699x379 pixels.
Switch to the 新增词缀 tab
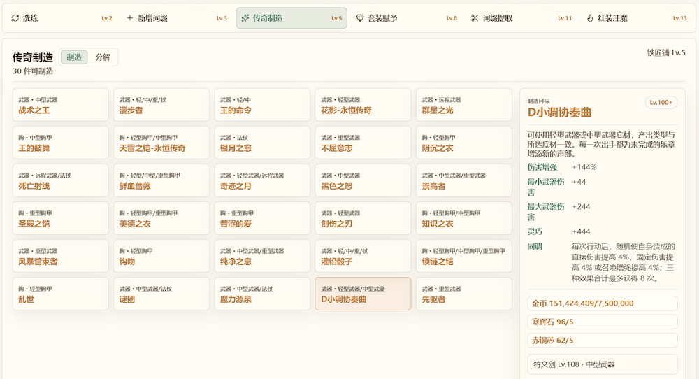click(x=177, y=18)
